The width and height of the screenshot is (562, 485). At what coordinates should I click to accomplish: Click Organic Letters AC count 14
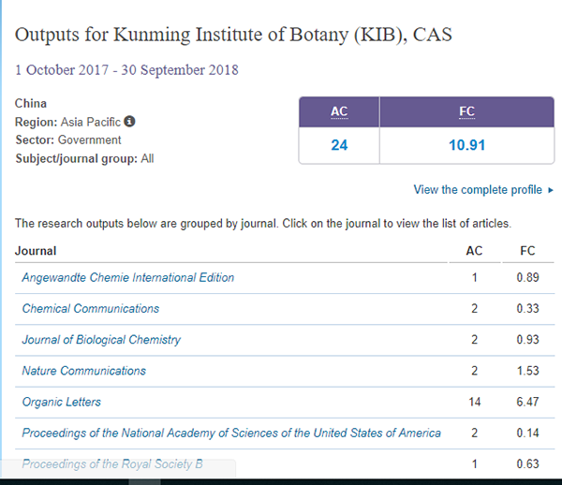pyautogui.click(x=475, y=402)
